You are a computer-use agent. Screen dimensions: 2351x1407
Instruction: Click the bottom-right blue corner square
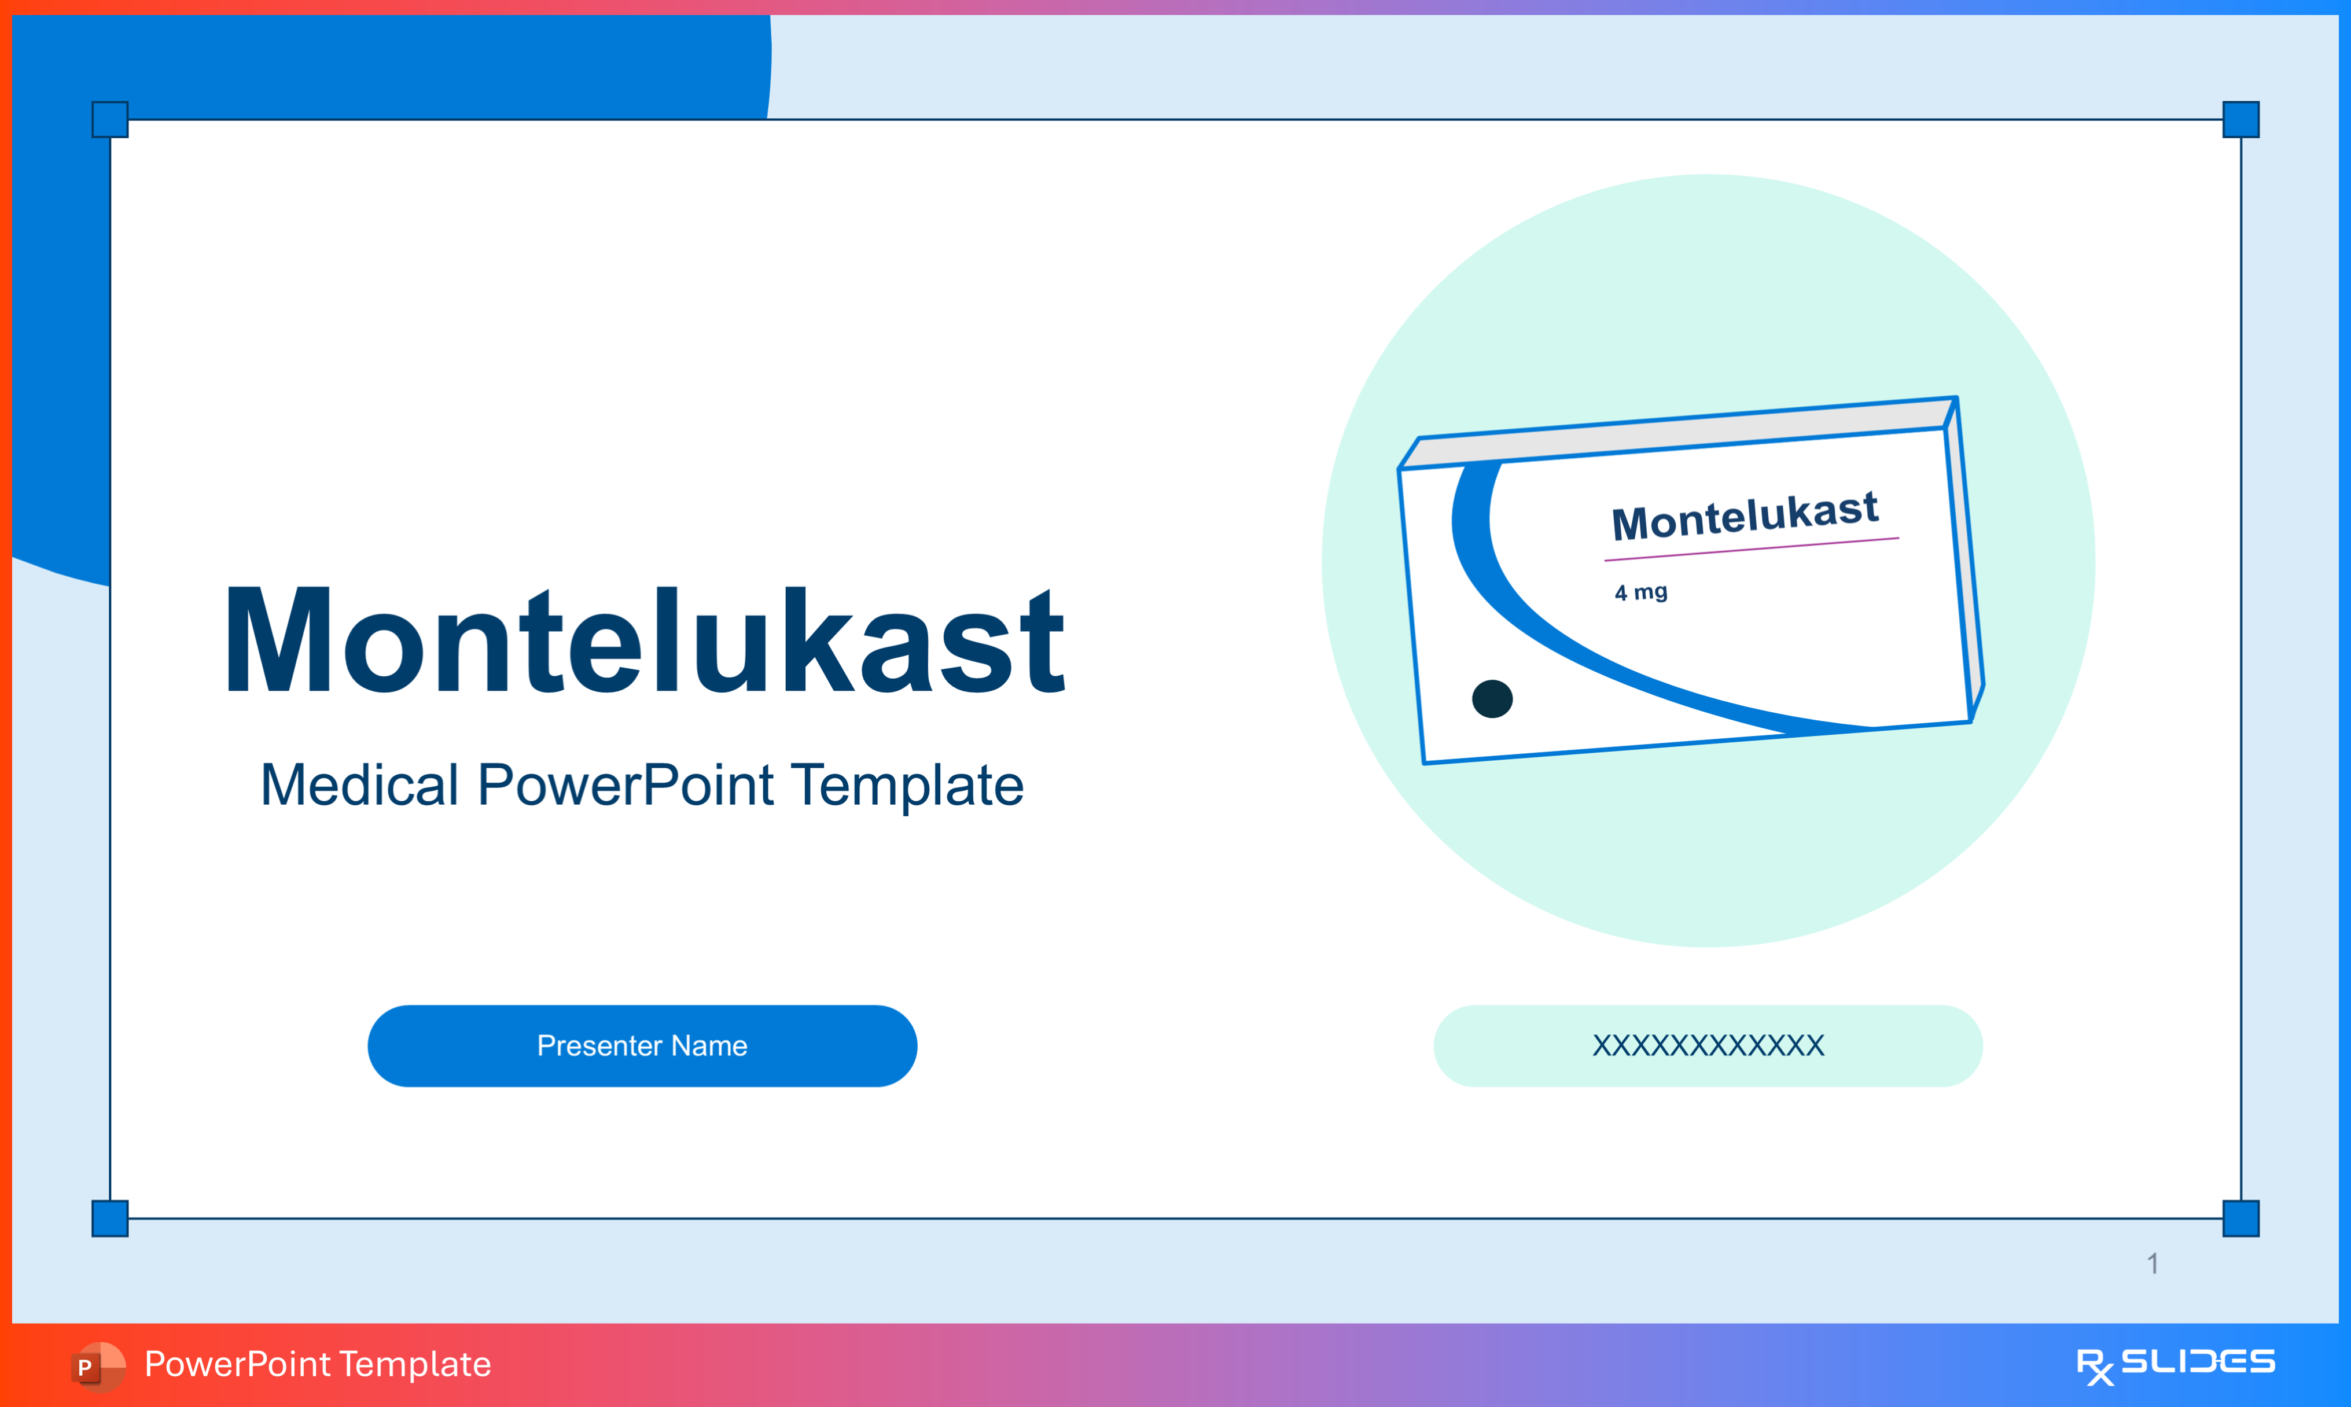[x=2240, y=1218]
